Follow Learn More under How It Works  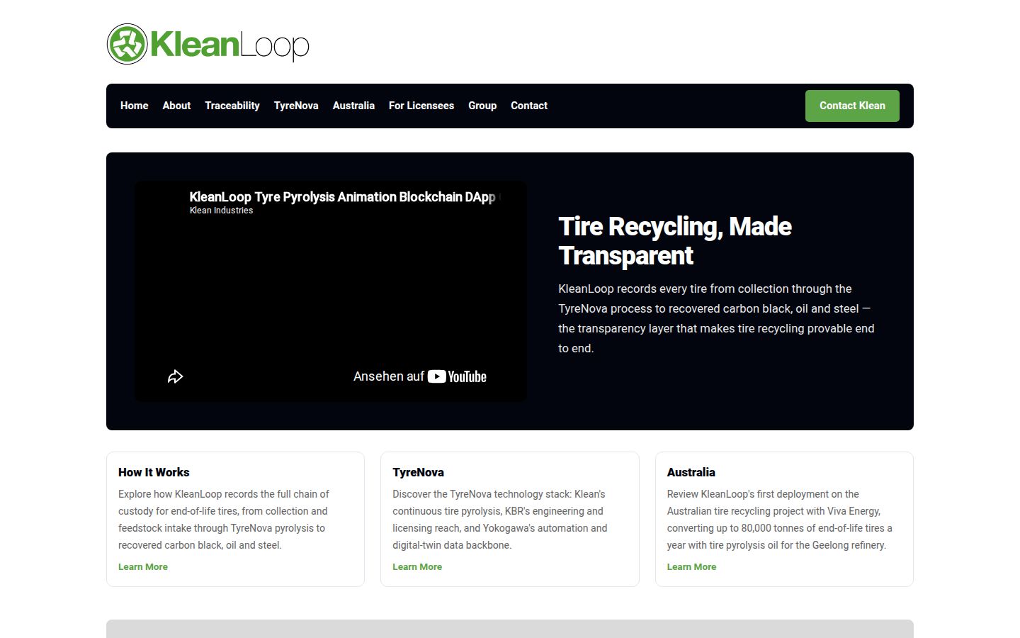click(143, 566)
